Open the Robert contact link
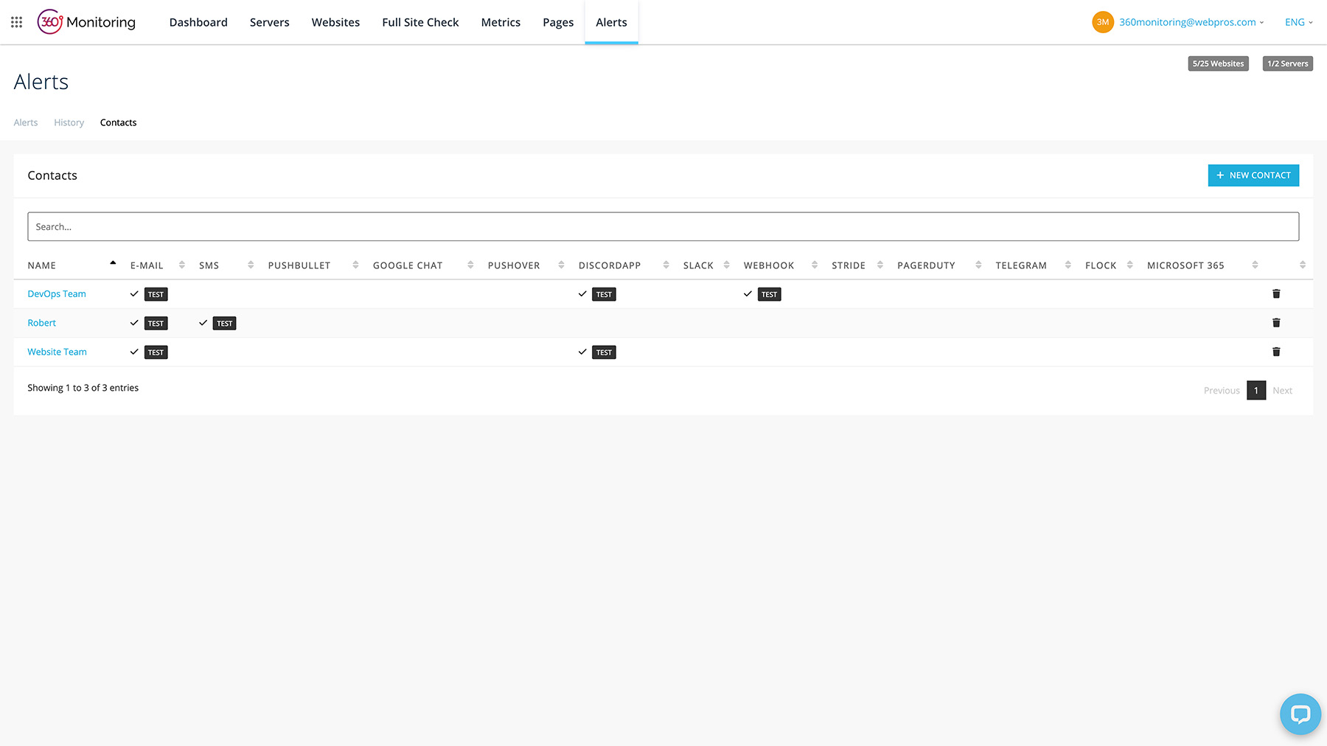 (41, 323)
